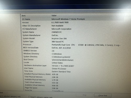Click the United States value
The width and height of the screenshot is (131, 98).
click(57, 63)
